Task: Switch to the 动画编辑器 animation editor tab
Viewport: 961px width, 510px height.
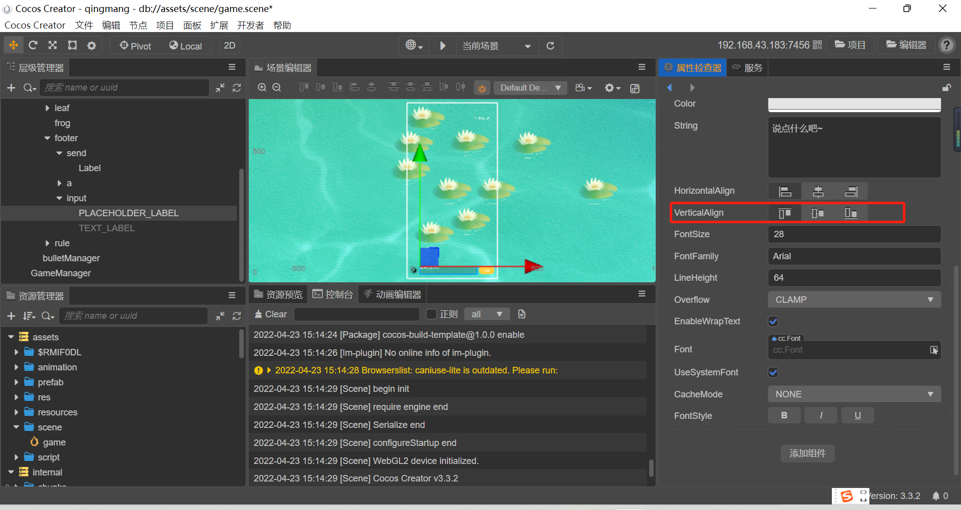Action: (392, 294)
